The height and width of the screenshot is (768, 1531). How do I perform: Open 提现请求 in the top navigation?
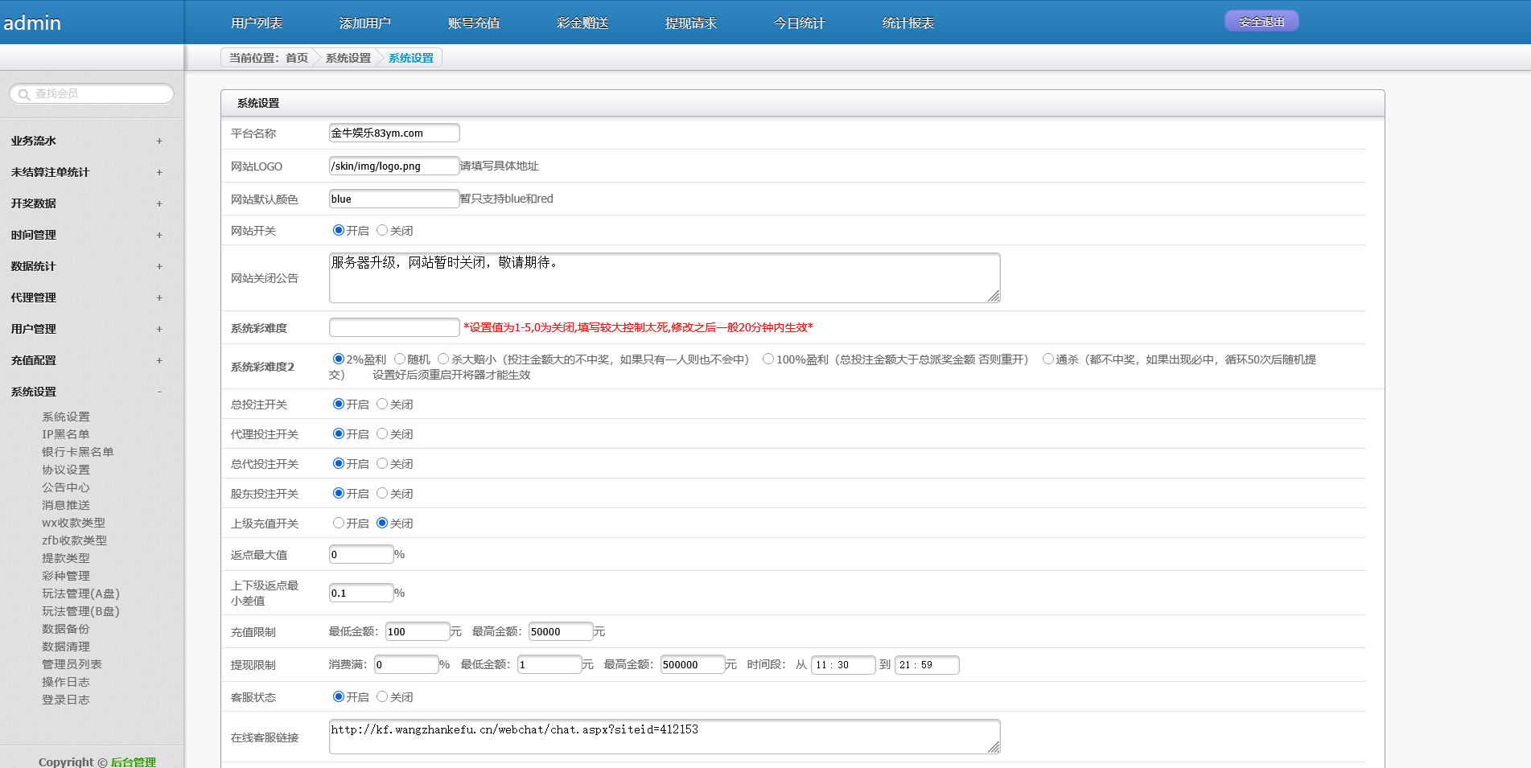click(x=691, y=23)
